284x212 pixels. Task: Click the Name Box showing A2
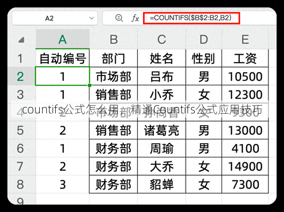pyautogui.click(x=55, y=18)
